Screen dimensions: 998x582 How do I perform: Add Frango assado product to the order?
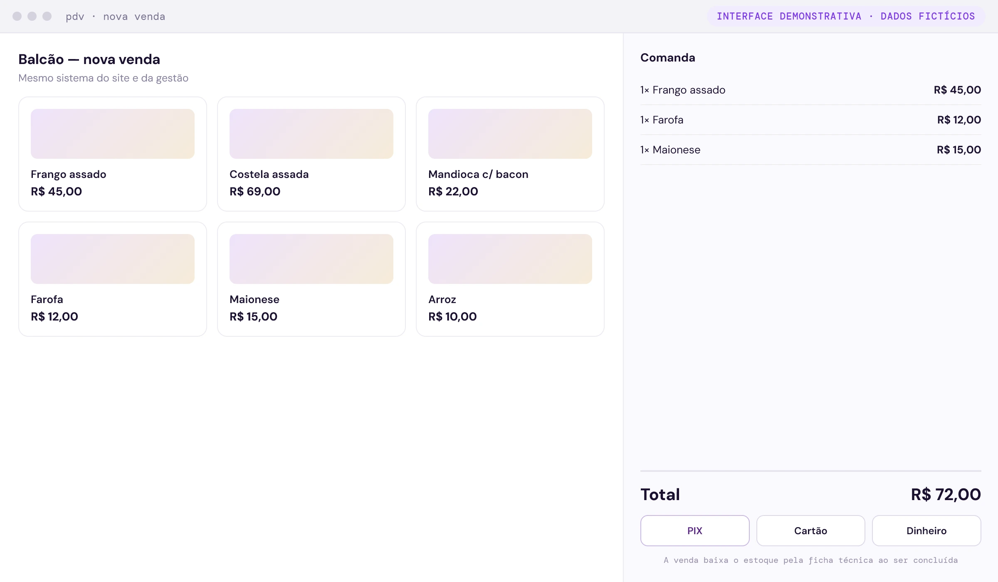113,154
